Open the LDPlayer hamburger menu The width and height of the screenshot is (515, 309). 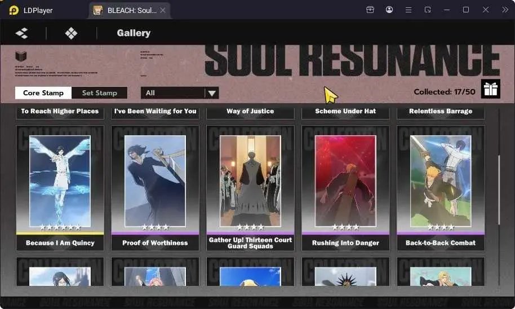[409, 10]
